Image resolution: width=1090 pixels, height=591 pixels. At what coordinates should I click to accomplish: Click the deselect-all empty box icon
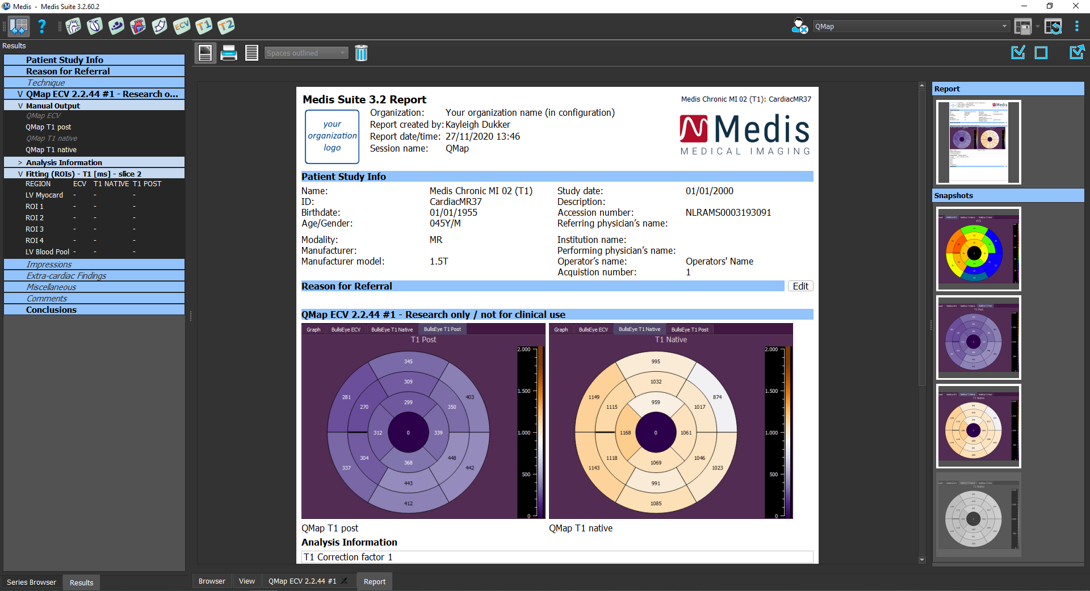pyautogui.click(x=1041, y=53)
